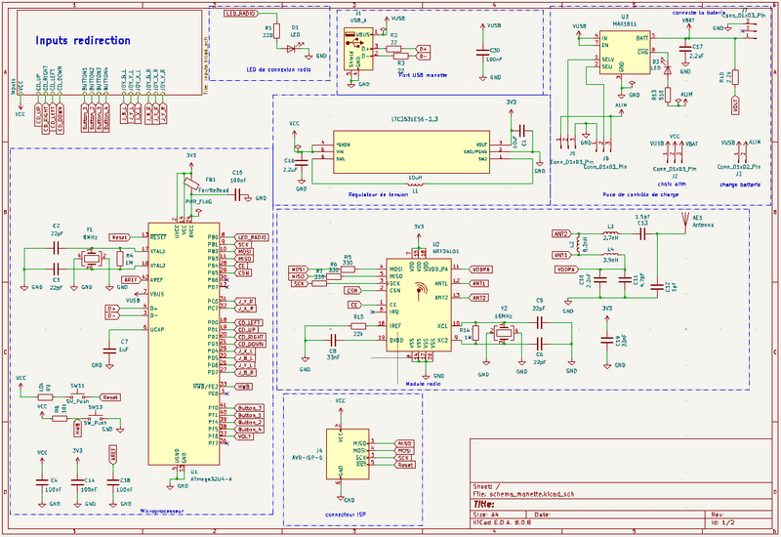The height and width of the screenshot is (537, 781).
Task: Select resistor R13 below D3
Action: pyautogui.click(x=668, y=95)
